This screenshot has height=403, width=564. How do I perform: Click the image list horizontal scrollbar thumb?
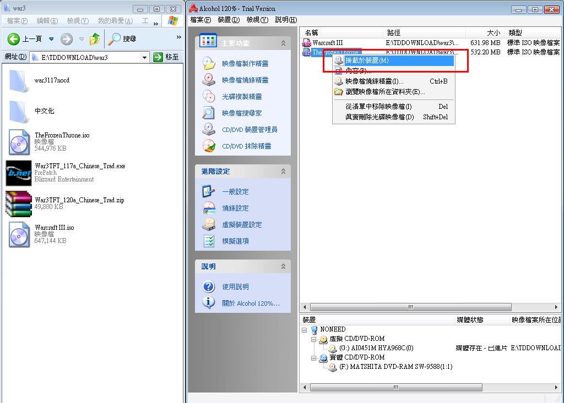pos(411,307)
